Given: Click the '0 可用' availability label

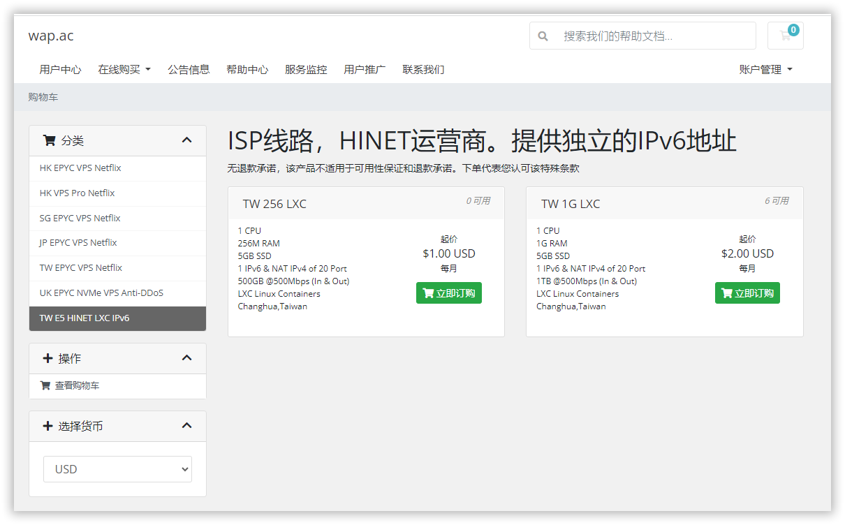Looking at the screenshot, I should point(478,201).
